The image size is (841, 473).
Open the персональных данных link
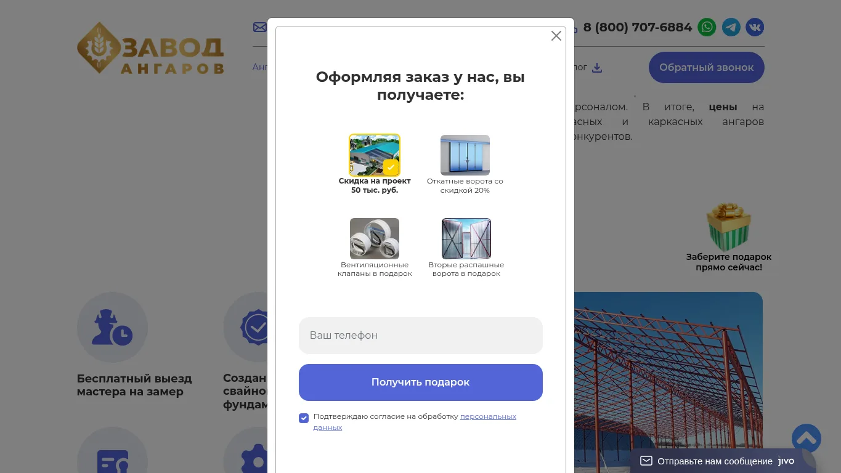pyautogui.click(x=488, y=416)
